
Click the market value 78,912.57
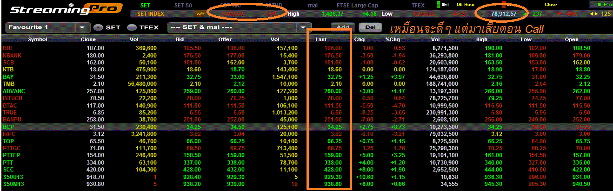click(x=504, y=14)
